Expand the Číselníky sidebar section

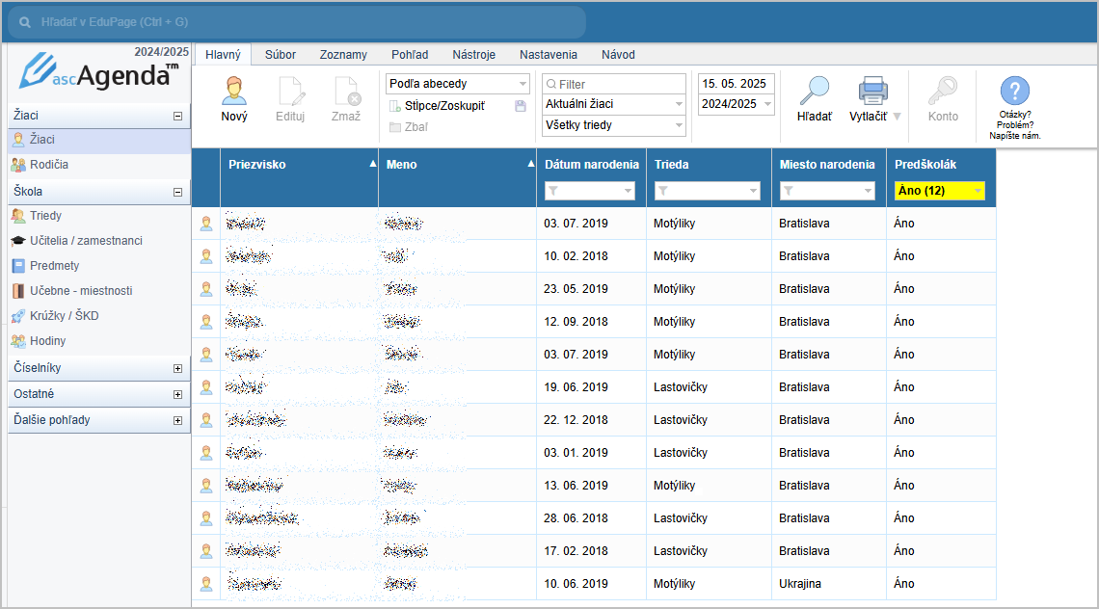177,368
